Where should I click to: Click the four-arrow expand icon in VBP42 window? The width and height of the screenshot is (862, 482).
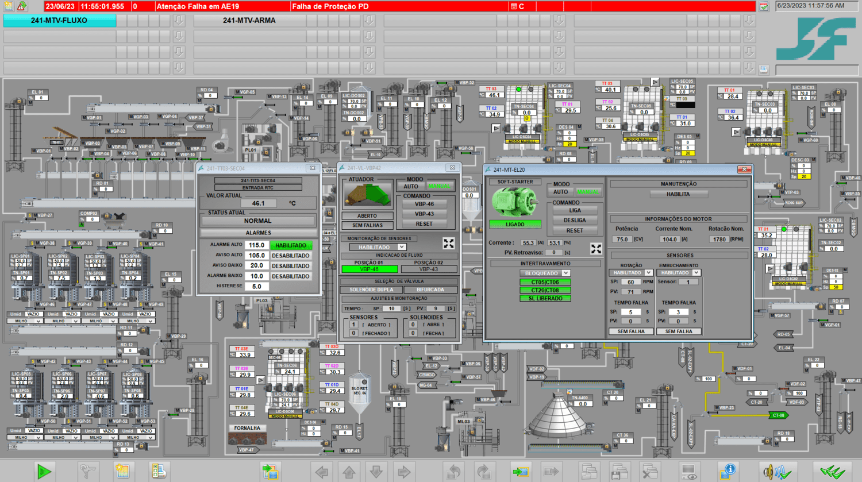[x=448, y=243]
